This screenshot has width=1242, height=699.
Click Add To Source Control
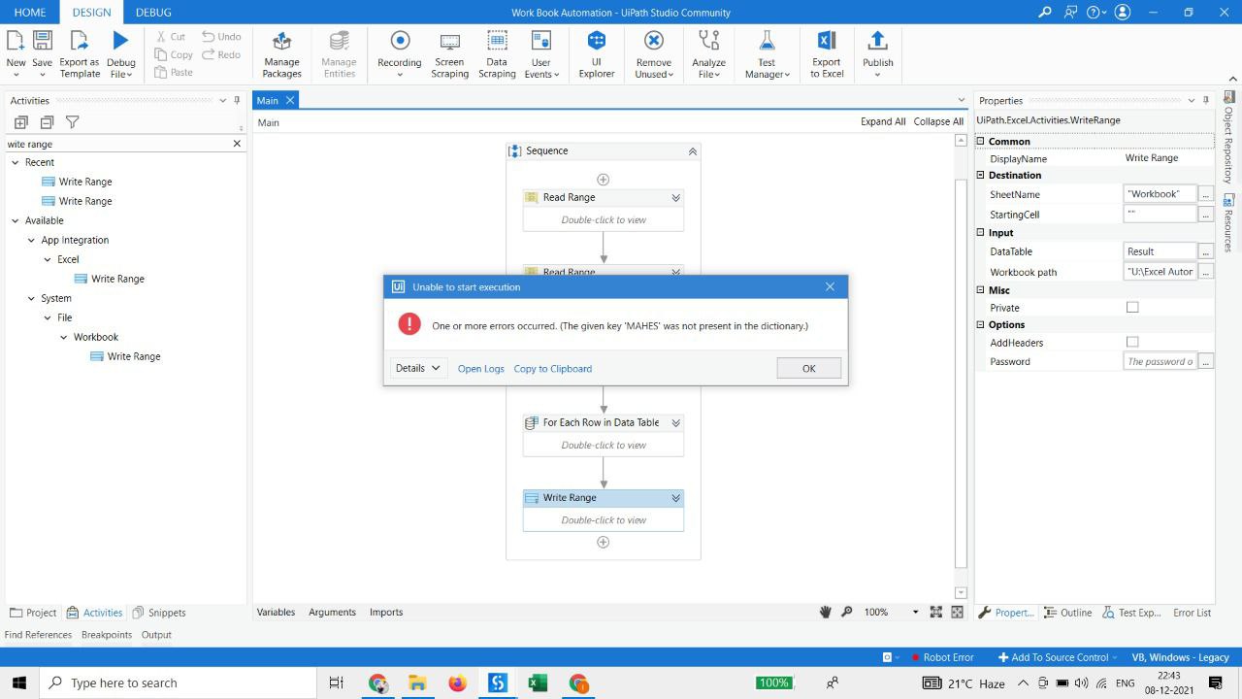tap(1057, 657)
